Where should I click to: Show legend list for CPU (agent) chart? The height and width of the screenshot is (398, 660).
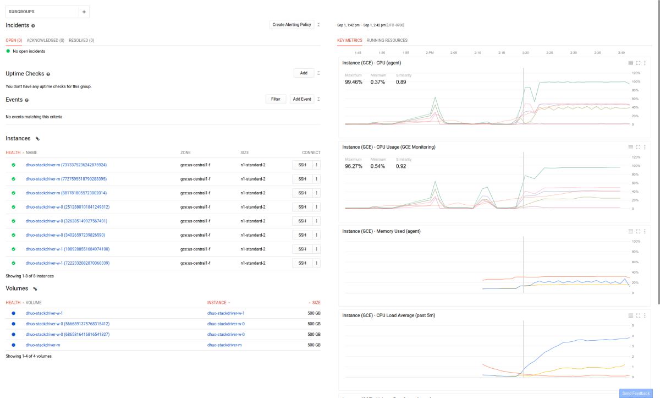631,63
